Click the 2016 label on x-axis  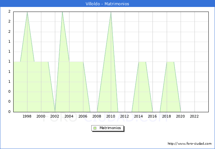pyautogui.click(x=153, y=116)
